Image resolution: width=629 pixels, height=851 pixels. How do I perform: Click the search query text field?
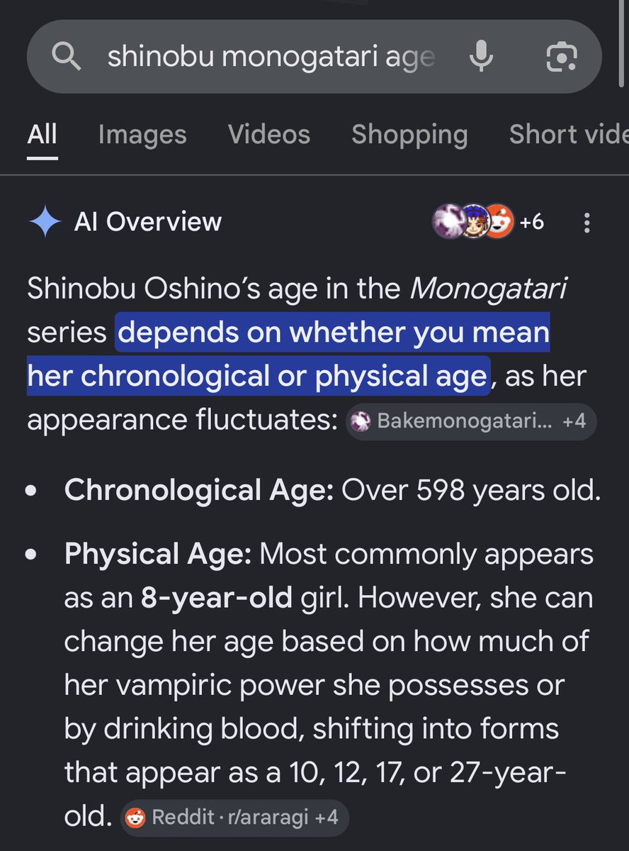pyautogui.click(x=271, y=57)
